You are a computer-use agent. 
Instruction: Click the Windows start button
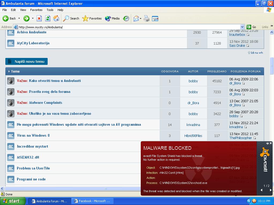(13, 201)
